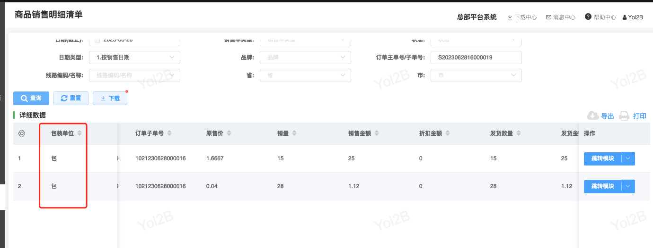Click 订单子单号 1021230628000016 in row 1
This screenshot has width=653, height=248.
click(x=160, y=158)
